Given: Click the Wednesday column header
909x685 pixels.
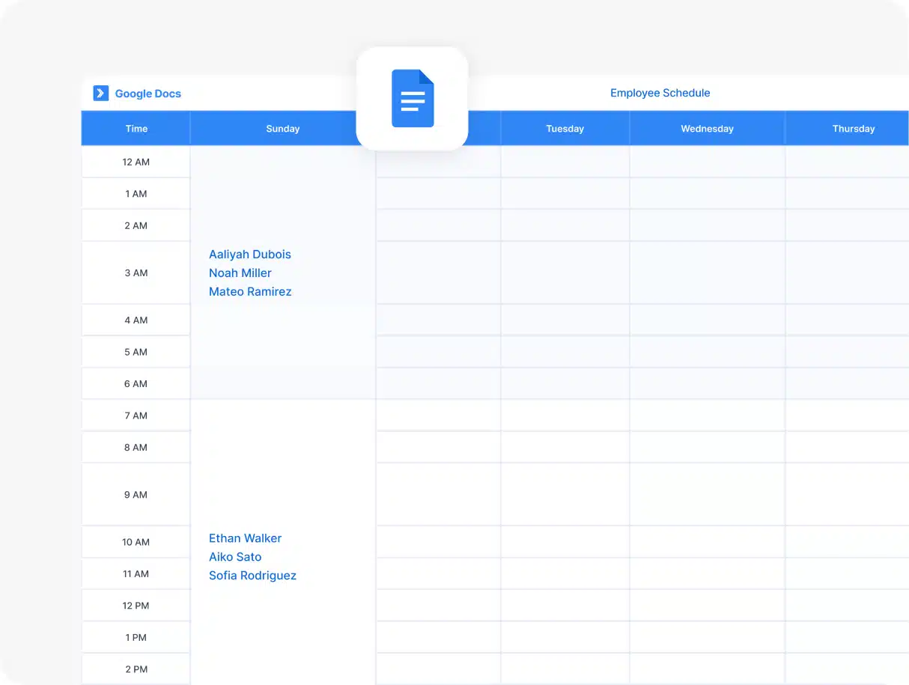Looking at the screenshot, I should (x=707, y=129).
